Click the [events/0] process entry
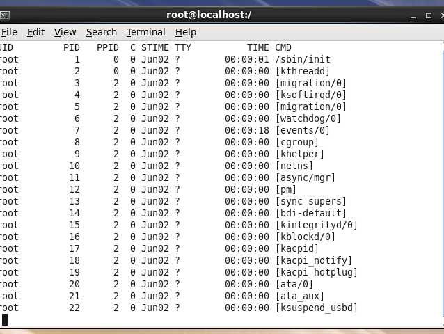 [303, 131]
